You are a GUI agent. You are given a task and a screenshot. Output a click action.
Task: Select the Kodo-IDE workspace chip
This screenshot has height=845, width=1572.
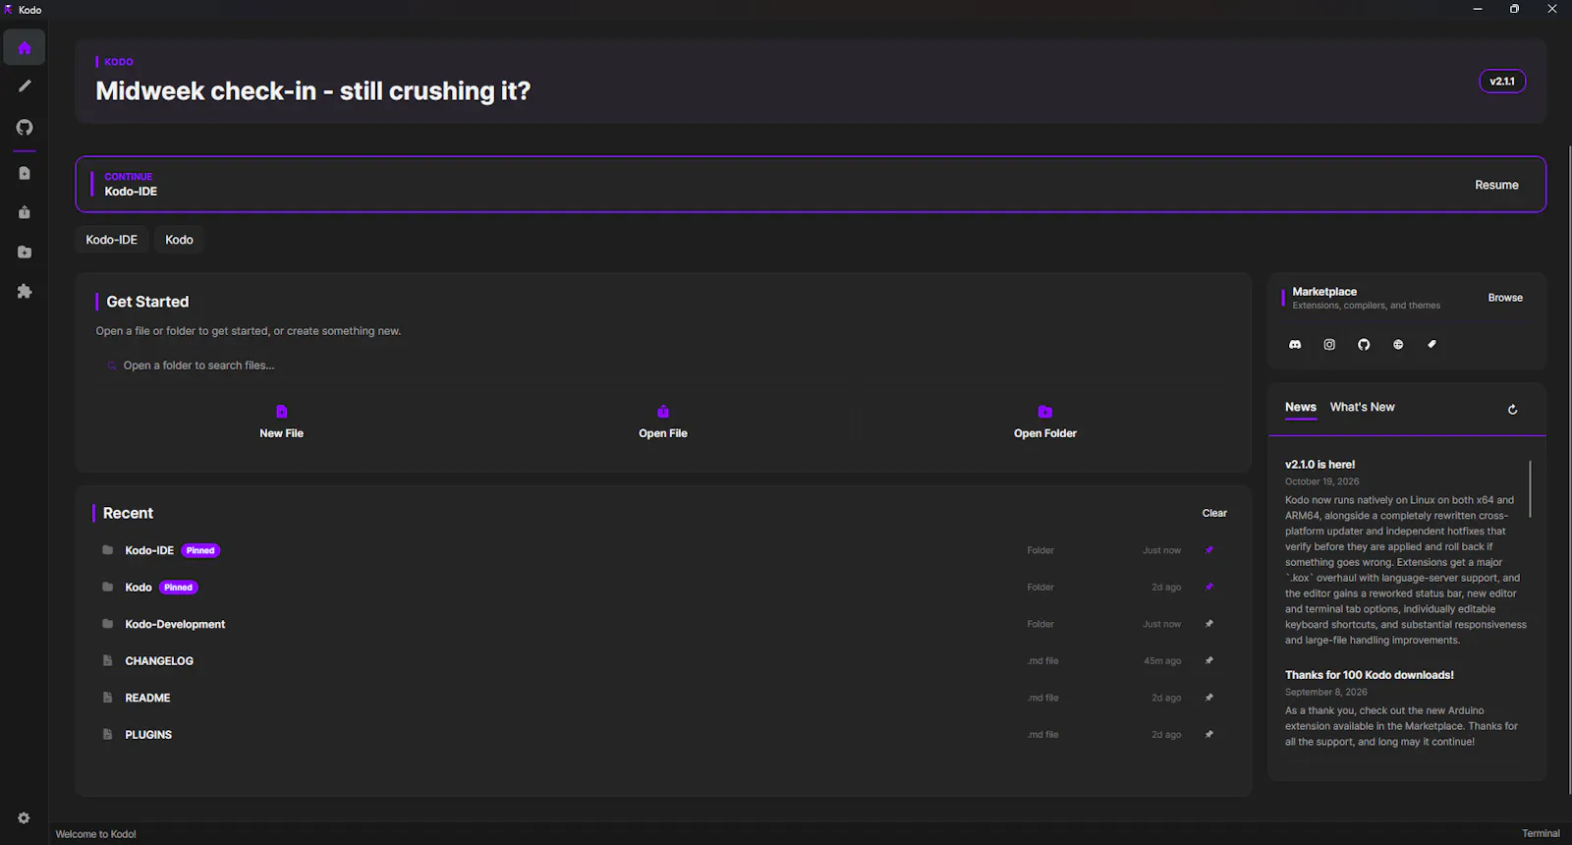pos(111,240)
